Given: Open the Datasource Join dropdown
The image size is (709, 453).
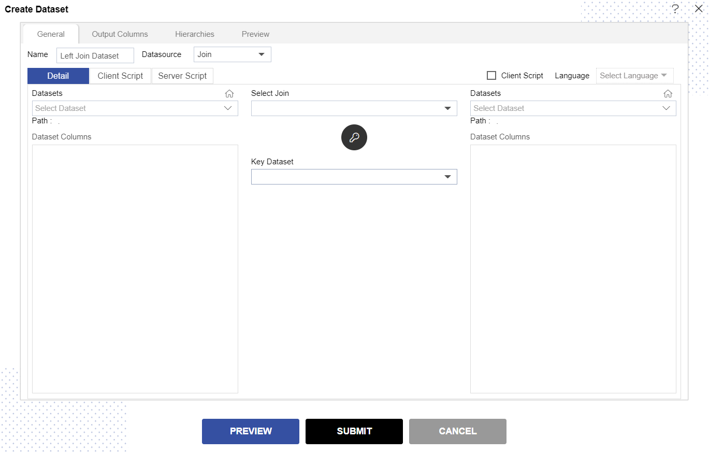Looking at the screenshot, I should [x=233, y=54].
